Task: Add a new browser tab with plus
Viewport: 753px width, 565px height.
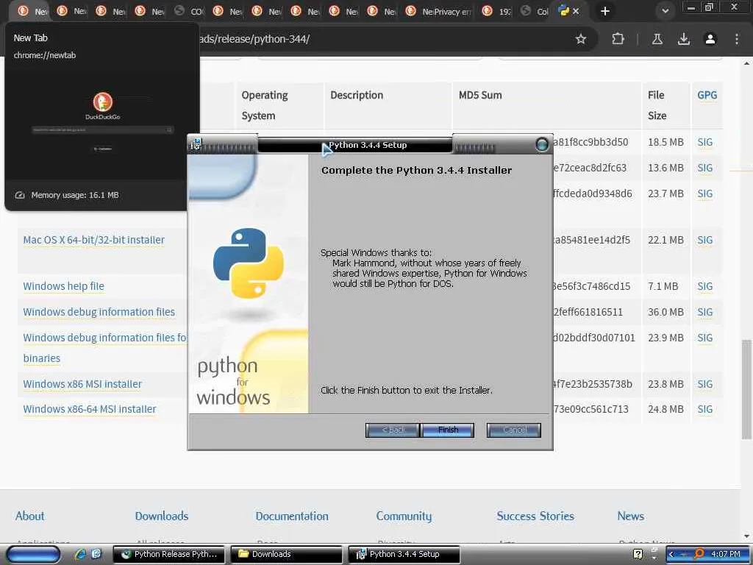Action: (605, 11)
